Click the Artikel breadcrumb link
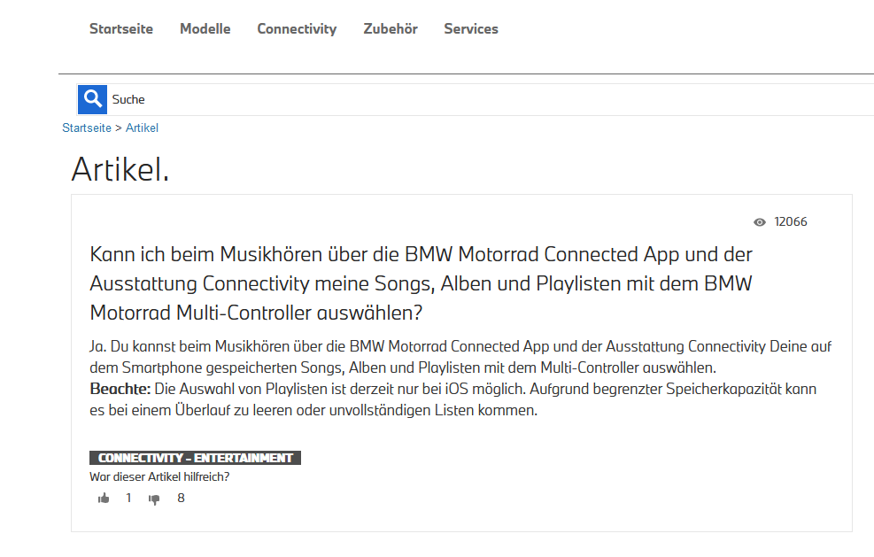 tap(142, 128)
